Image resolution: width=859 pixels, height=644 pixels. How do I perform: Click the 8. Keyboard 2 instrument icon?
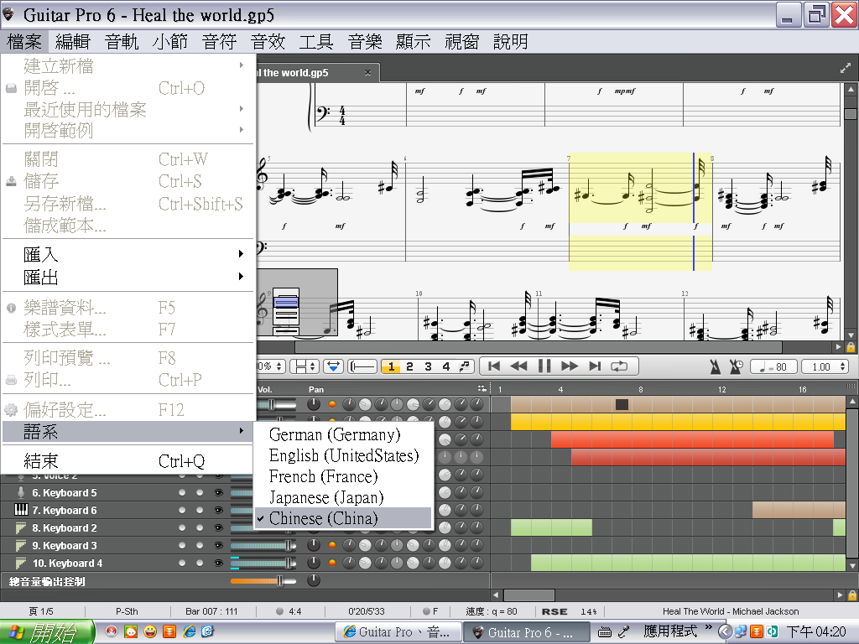click(x=21, y=528)
